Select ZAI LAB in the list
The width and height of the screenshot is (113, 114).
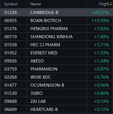click(x=56, y=101)
